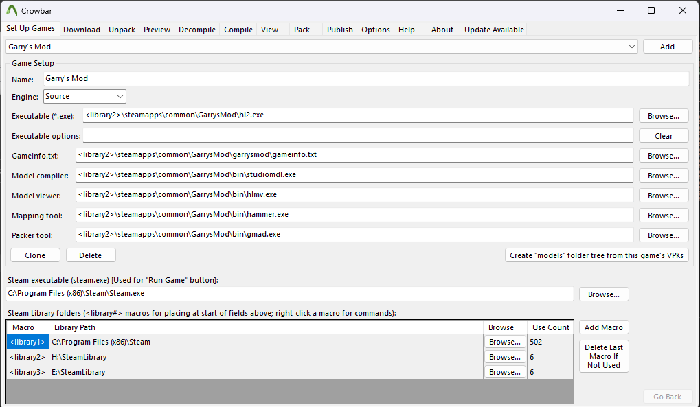The height and width of the screenshot is (407, 700).
Task: Go to the Publish tab
Action: pos(340,30)
